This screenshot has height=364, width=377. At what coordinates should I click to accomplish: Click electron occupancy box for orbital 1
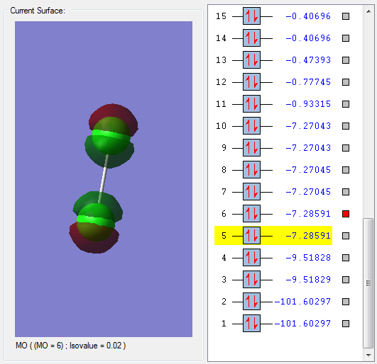click(251, 324)
